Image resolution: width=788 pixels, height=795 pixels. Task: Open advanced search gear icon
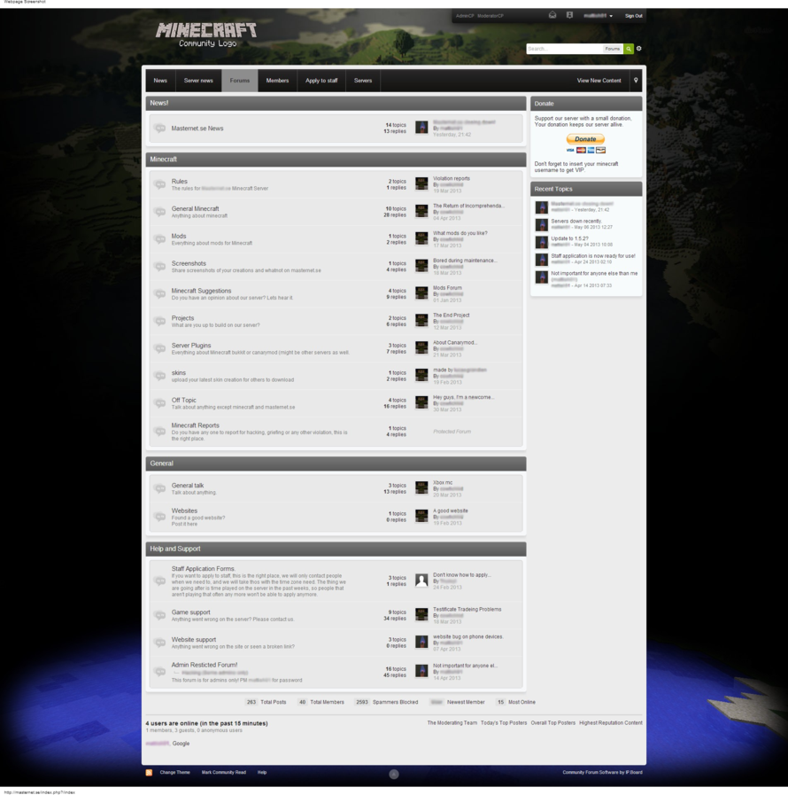[x=638, y=49]
